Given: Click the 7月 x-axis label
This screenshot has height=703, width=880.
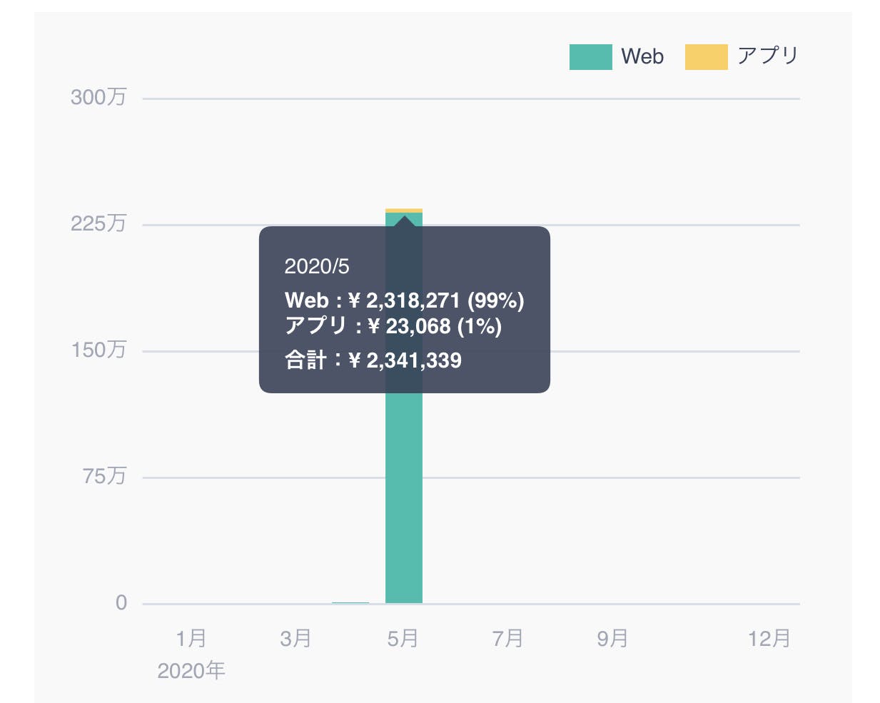Looking at the screenshot, I should pos(507,638).
